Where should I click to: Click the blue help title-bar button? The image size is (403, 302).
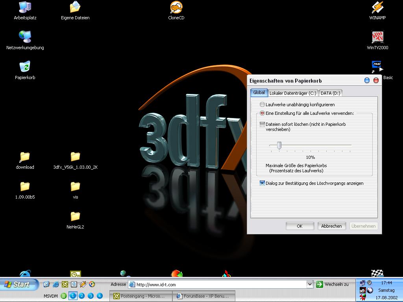pos(367,80)
